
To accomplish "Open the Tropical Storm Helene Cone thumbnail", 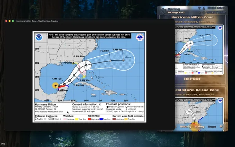I will [199, 114].
